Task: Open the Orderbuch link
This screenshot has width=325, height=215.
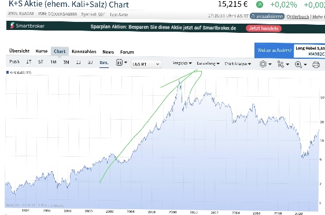Action: click(x=298, y=17)
